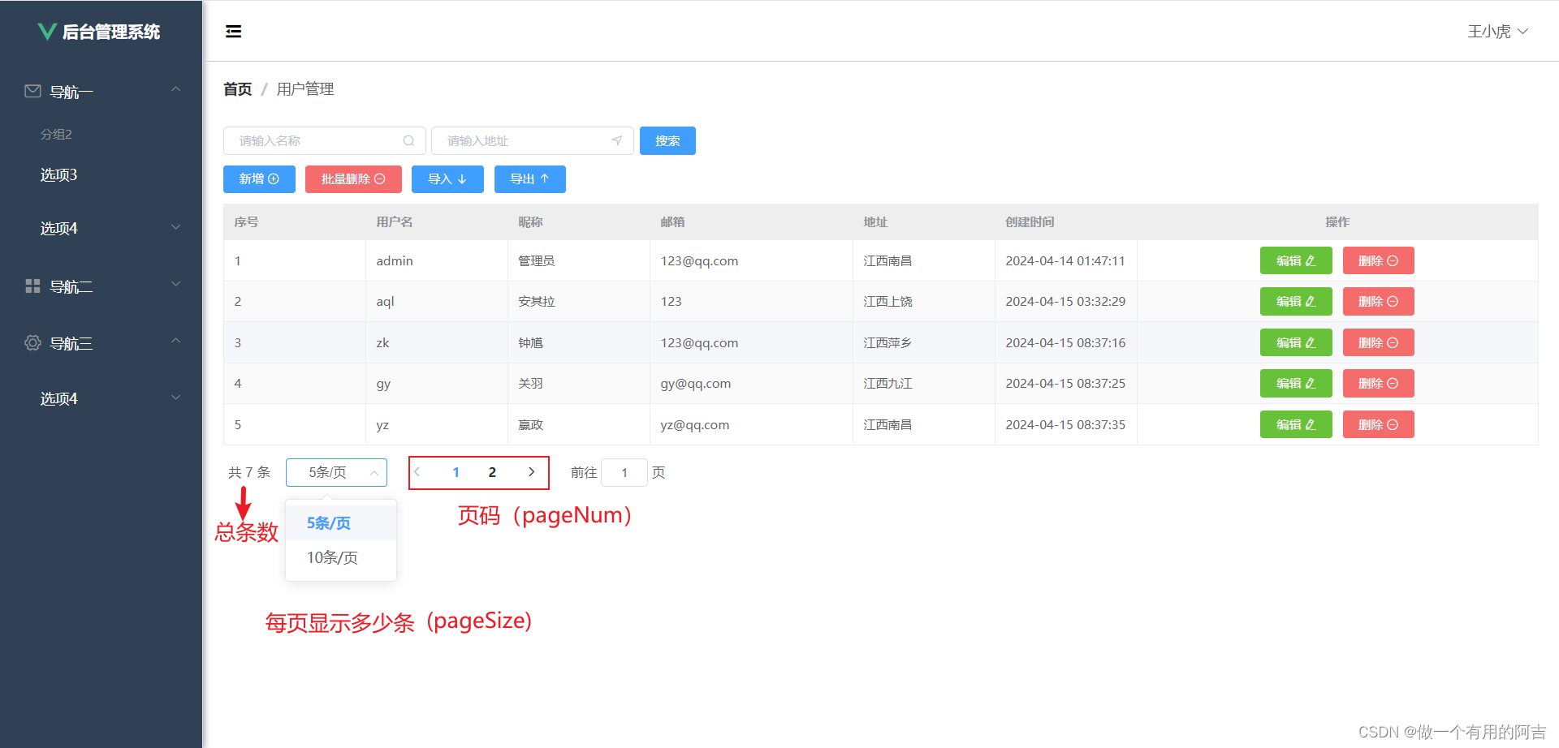
Task: Click the 新增 add button
Action: [x=259, y=179]
